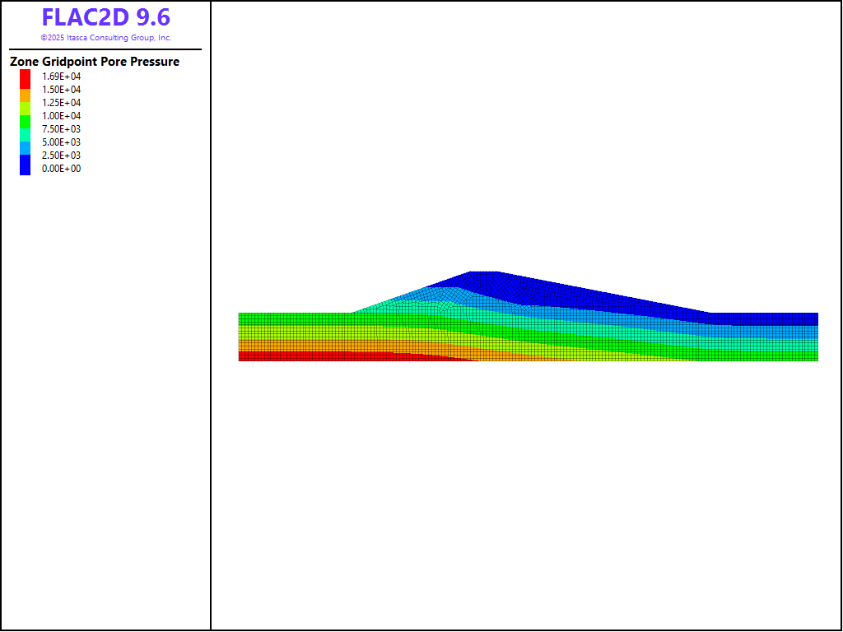The image size is (843, 632).
Task: Click the 1.25E+04 legend value label
Action: point(62,103)
